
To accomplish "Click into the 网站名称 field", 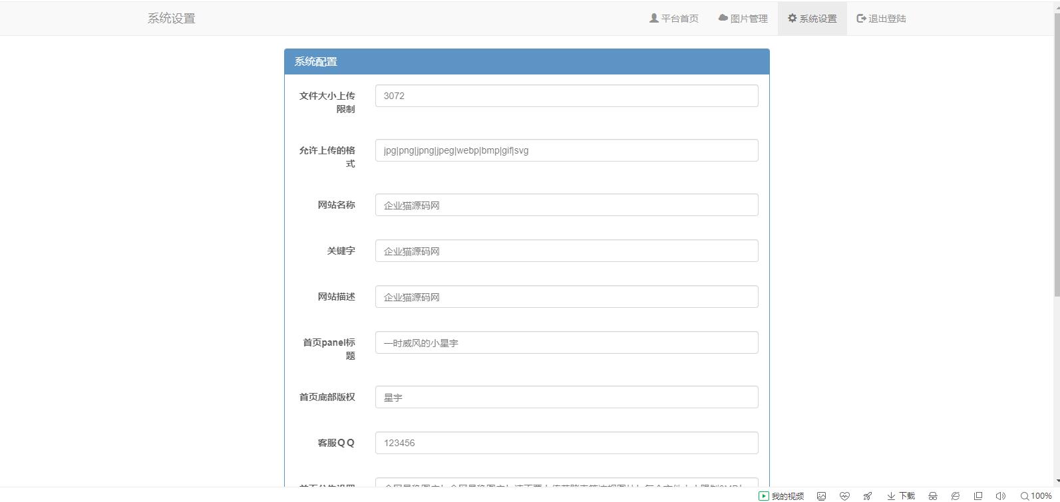I will (566, 205).
